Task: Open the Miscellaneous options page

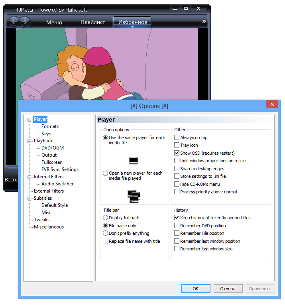Action: click(49, 227)
